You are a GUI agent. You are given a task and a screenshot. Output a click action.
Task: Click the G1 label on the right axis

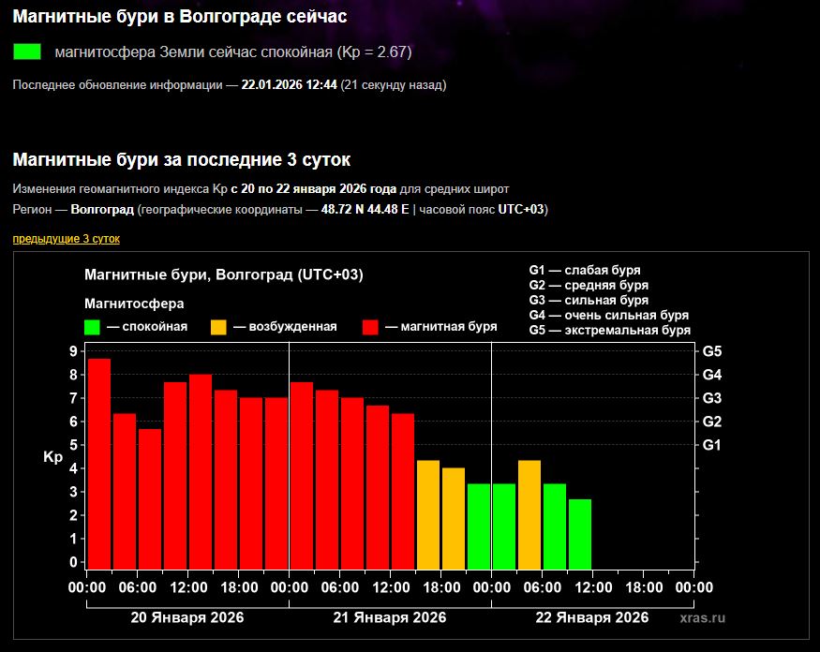[x=712, y=445]
